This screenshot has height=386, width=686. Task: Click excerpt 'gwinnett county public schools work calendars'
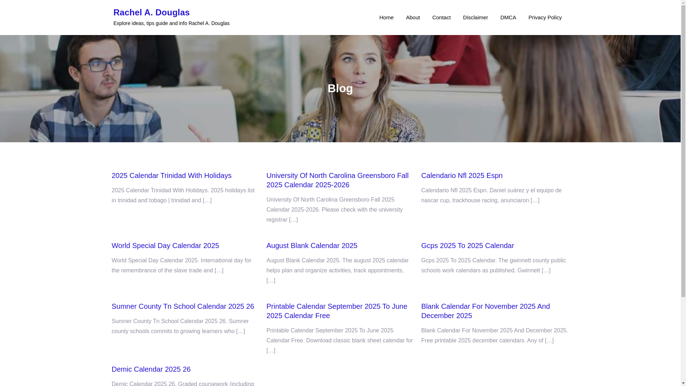[493, 266]
